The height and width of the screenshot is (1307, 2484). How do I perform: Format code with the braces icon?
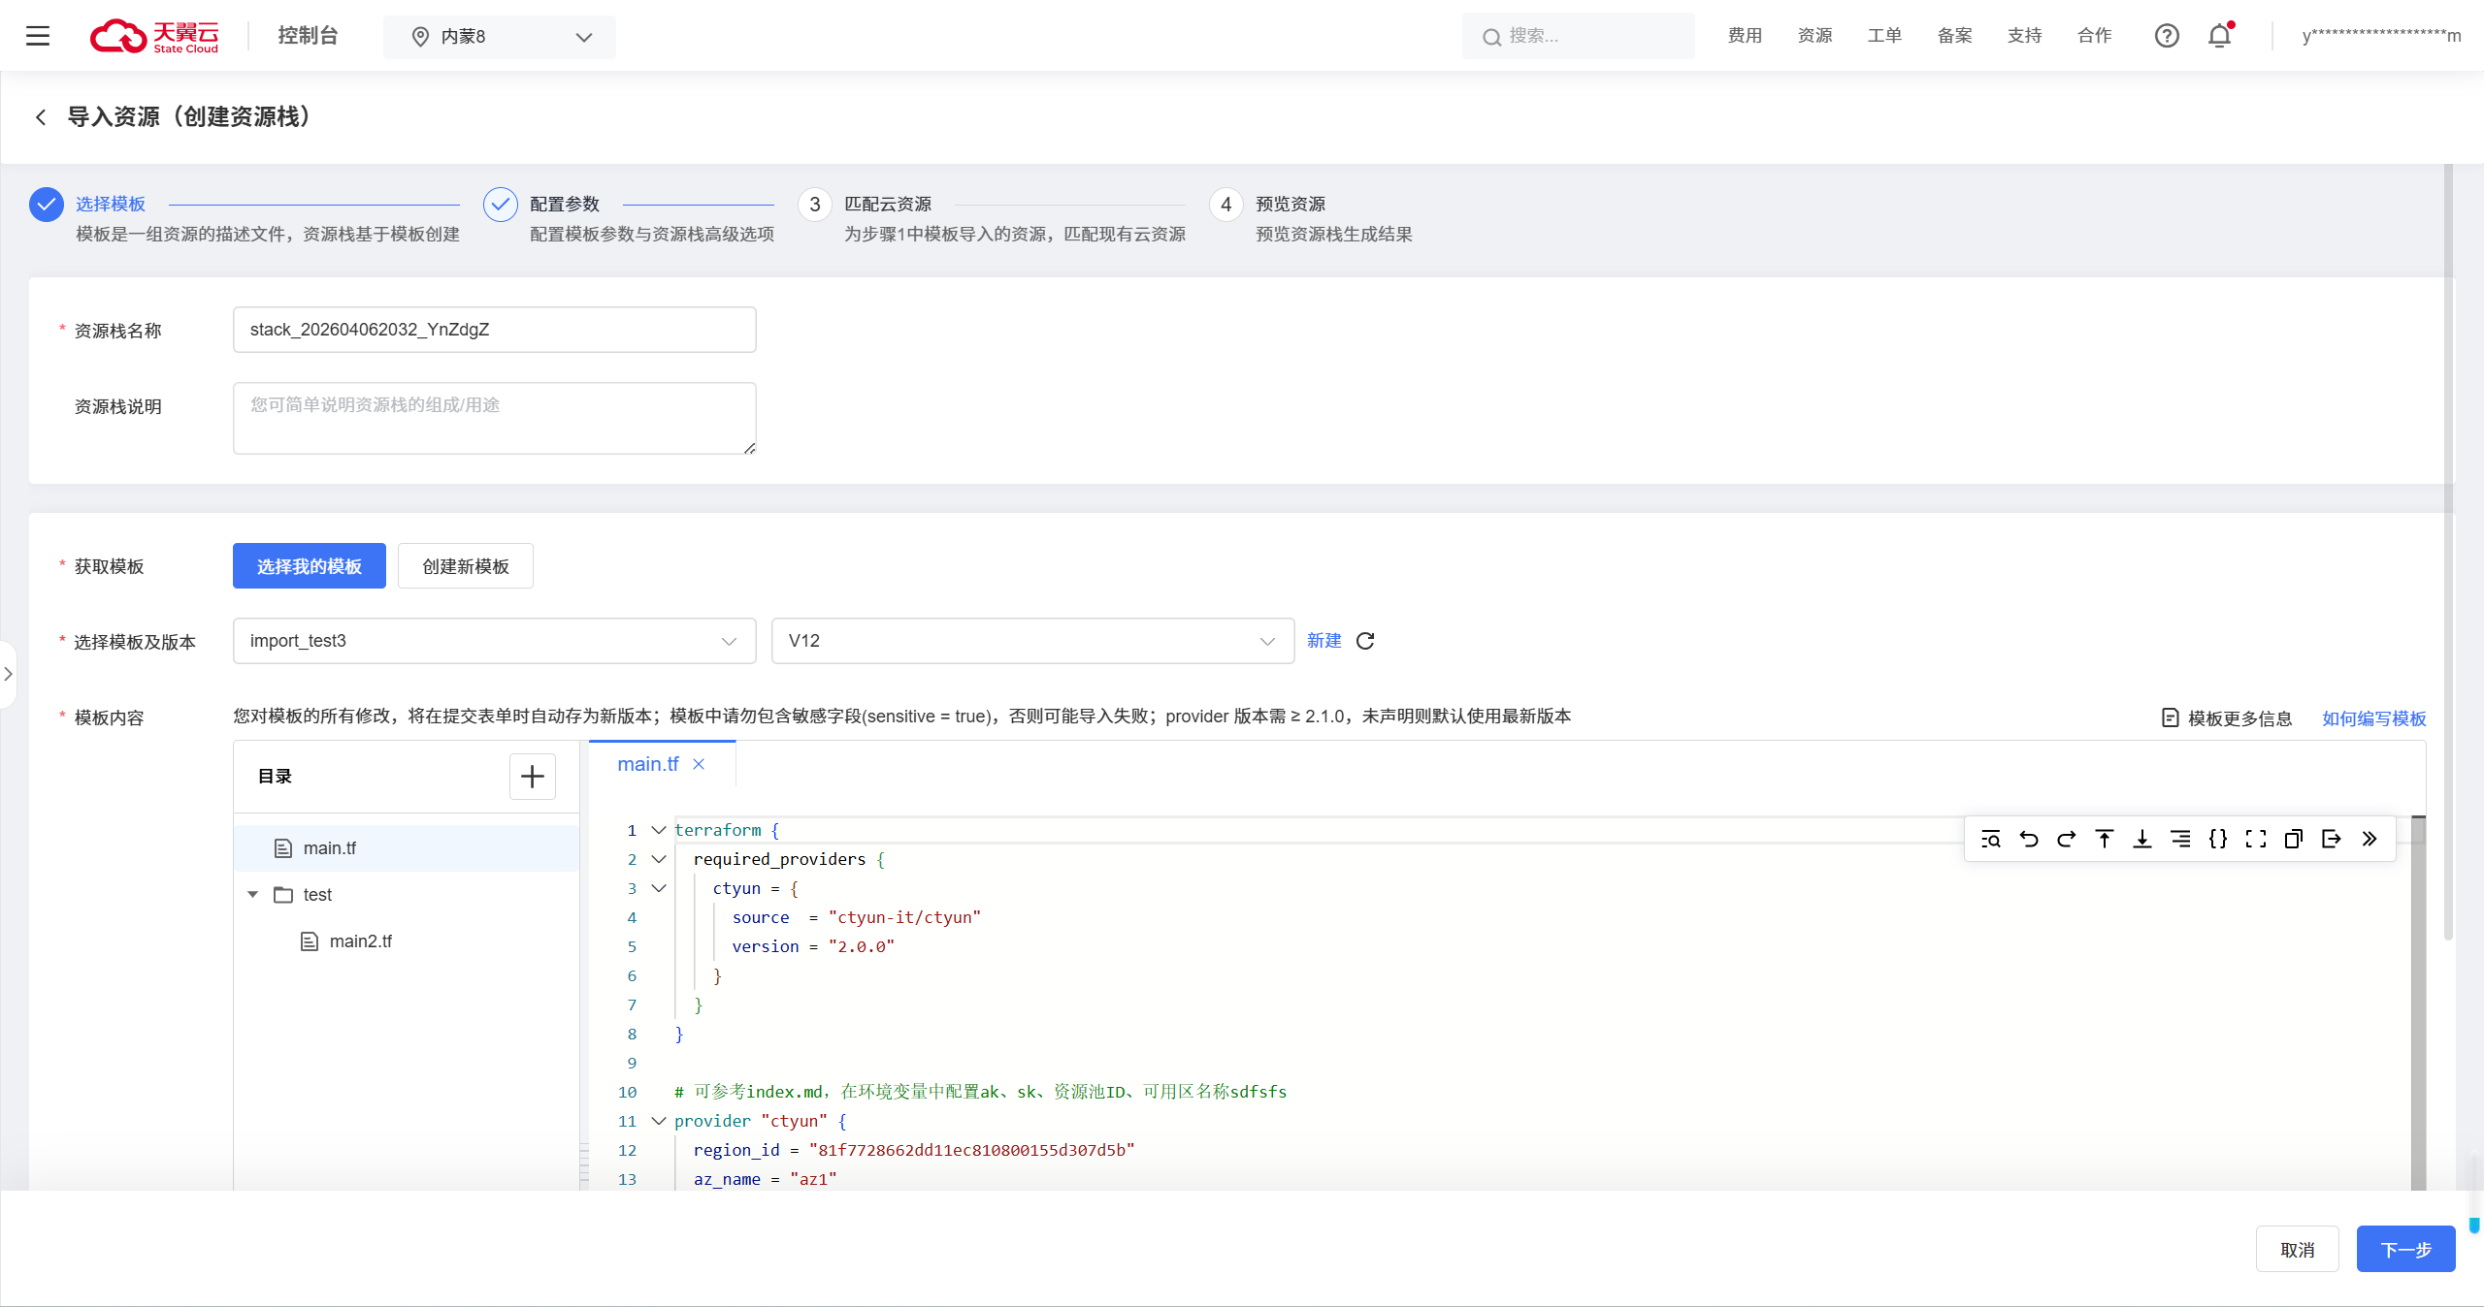click(x=2218, y=840)
